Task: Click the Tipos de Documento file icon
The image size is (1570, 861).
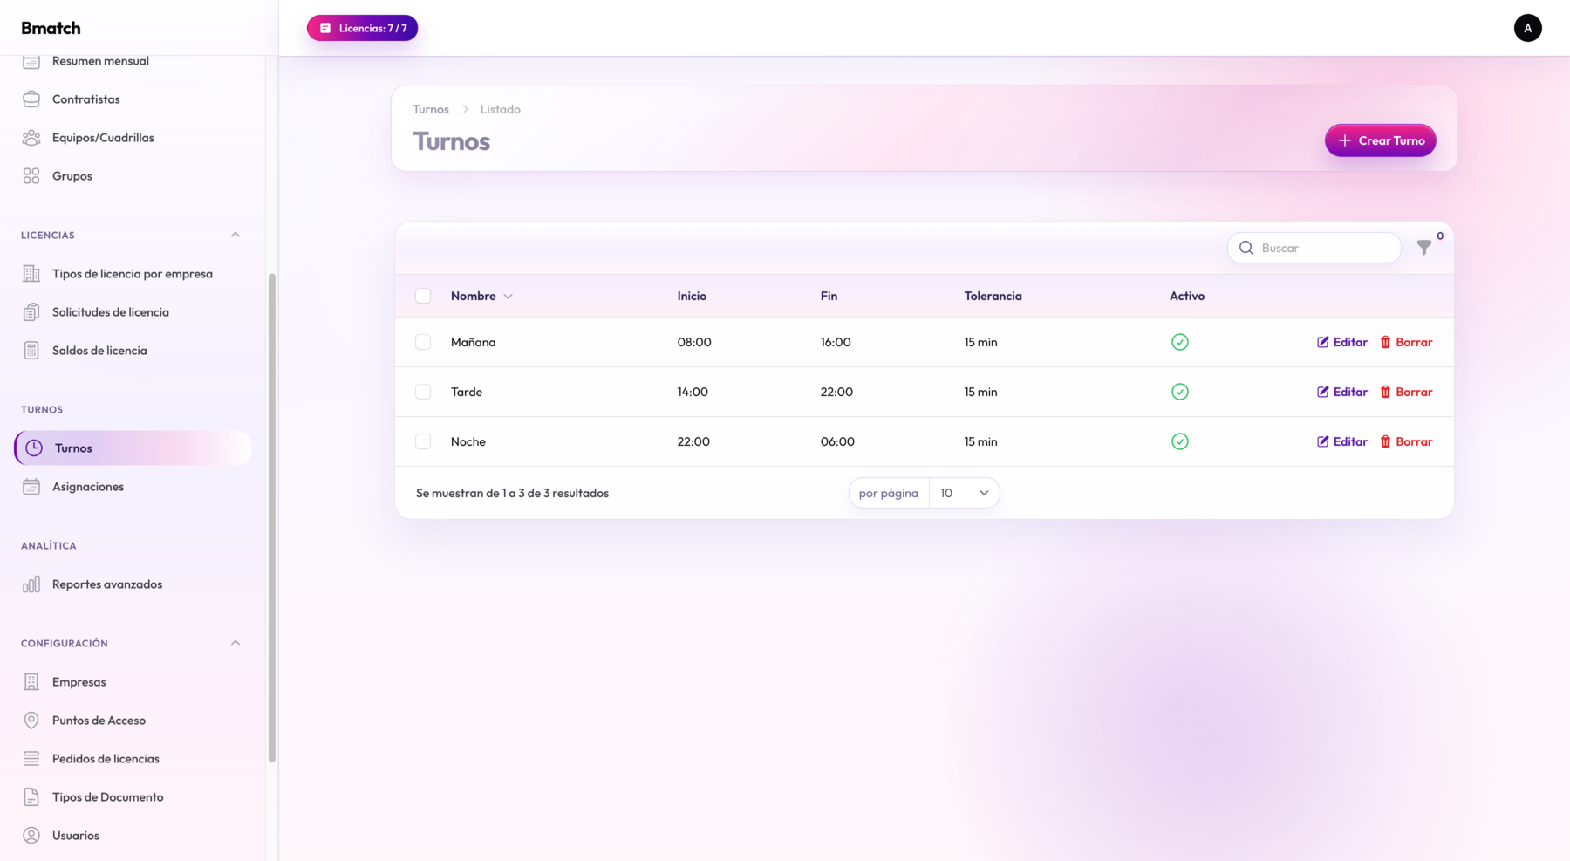Action: pyautogui.click(x=31, y=797)
